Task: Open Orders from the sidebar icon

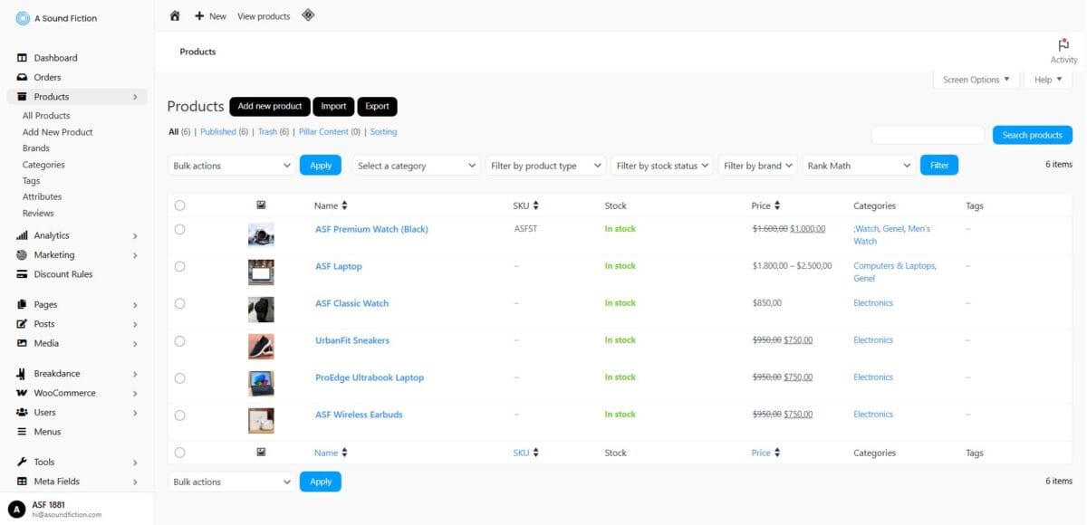Action: point(23,78)
